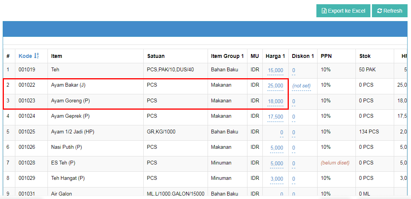Select item code 001026 cell
The height and width of the screenshot is (199, 411).
point(27,147)
